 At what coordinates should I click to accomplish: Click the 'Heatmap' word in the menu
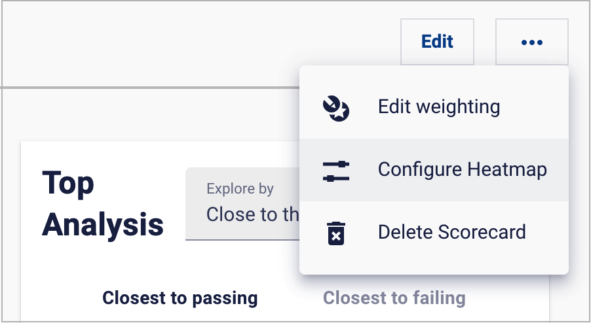(x=507, y=169)
